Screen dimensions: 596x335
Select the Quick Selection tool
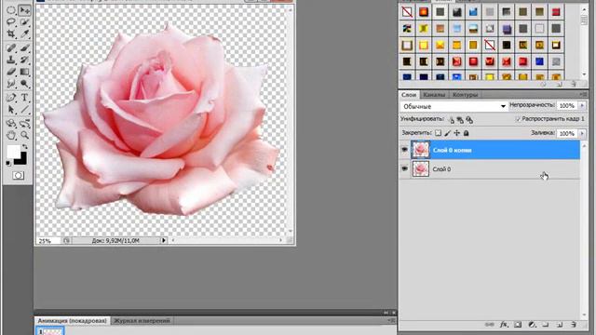pyautogui.click(x=25, y=22)
